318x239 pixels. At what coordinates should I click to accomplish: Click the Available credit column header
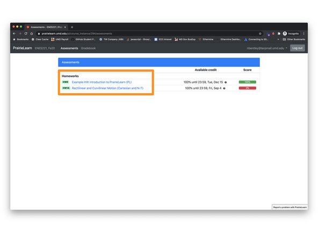[206, 70]
